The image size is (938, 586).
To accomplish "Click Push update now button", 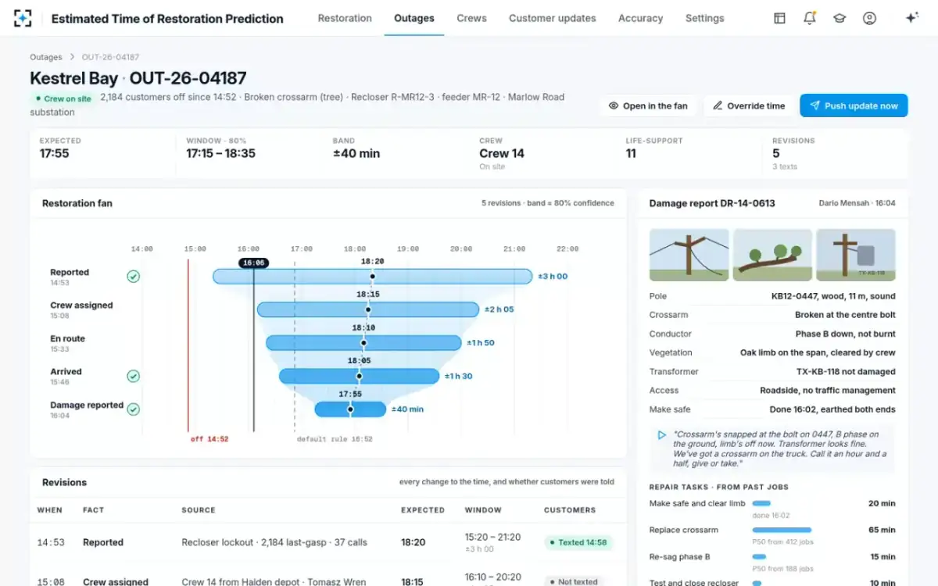I will point(854,105).
